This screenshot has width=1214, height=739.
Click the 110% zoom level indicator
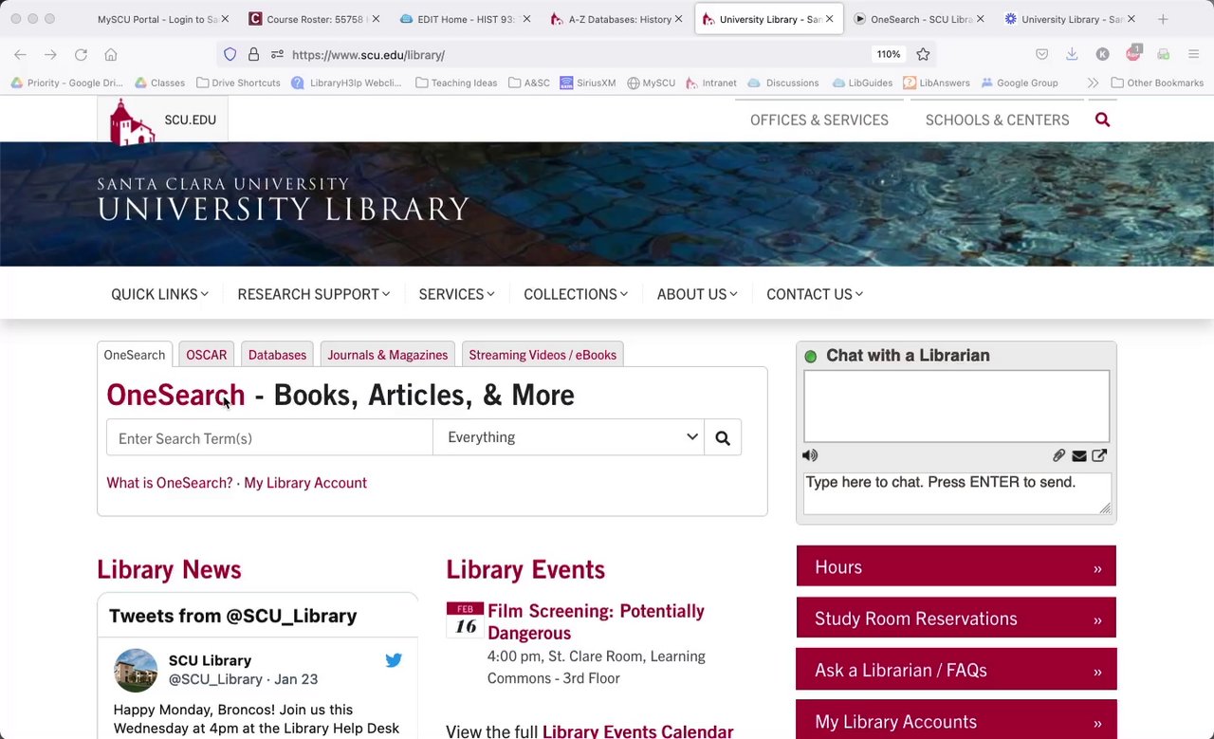tap(889, 55)
